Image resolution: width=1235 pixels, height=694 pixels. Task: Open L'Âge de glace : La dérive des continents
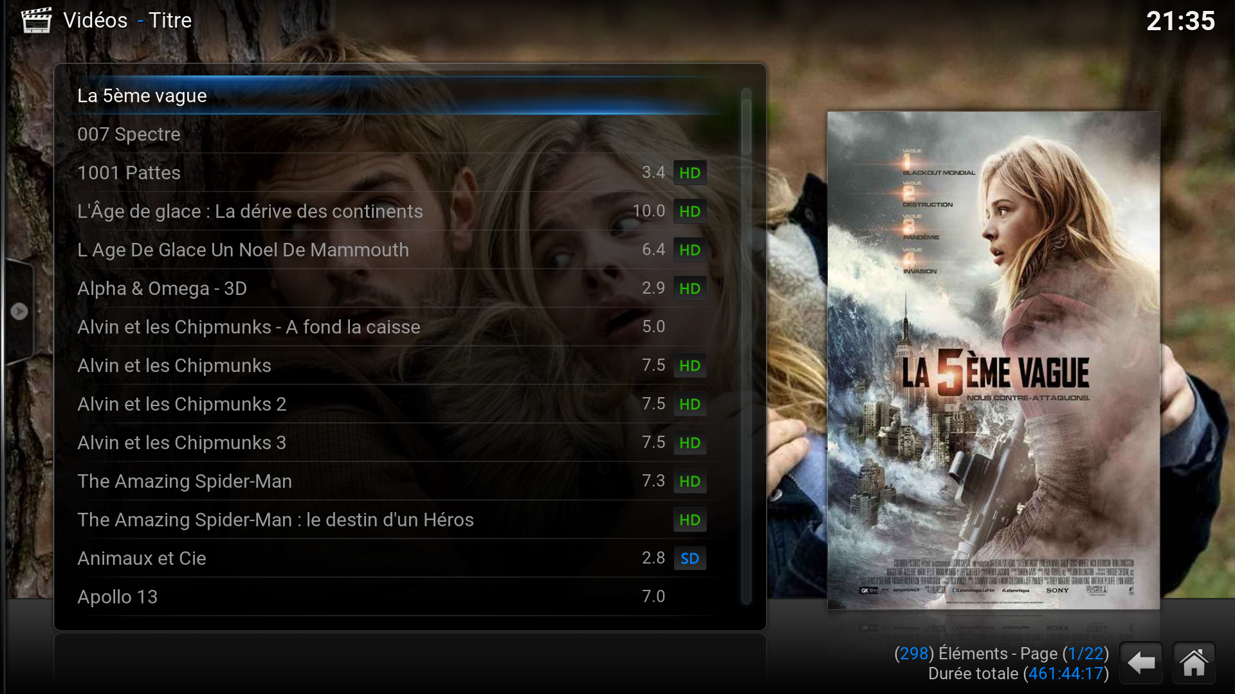tap(399, 211)
